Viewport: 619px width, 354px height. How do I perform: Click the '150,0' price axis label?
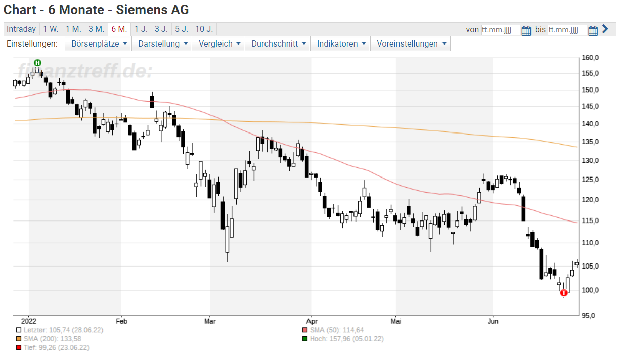[x=590, y=90]
